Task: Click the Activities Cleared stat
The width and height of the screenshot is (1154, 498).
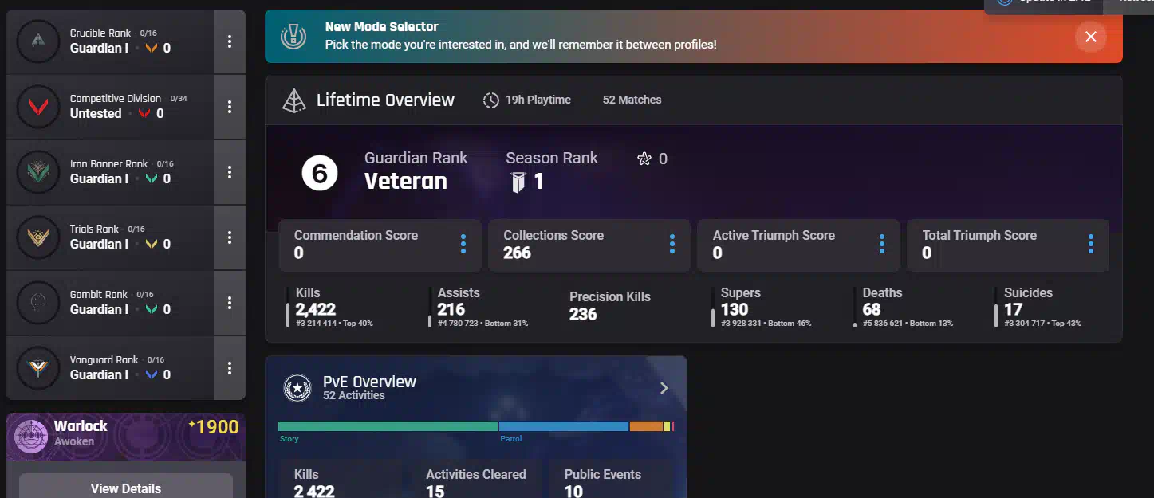Action: coord(476,483)
